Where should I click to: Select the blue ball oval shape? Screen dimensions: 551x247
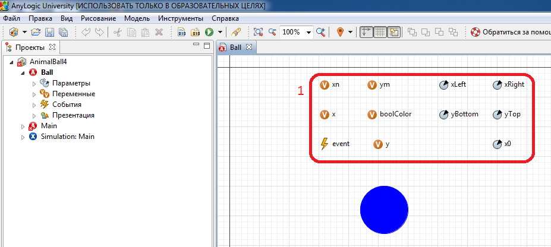[384, 210]
